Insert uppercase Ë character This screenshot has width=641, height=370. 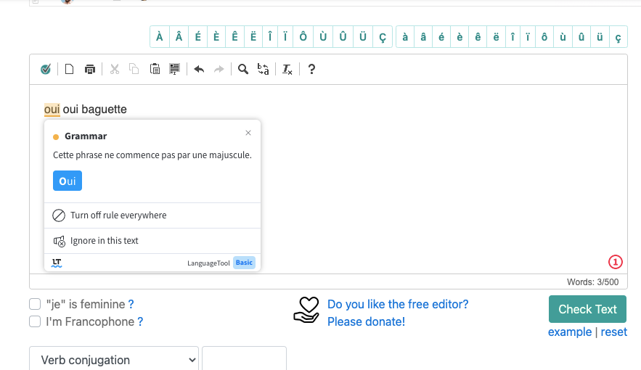pyautogui.click(x=253, y=37)
